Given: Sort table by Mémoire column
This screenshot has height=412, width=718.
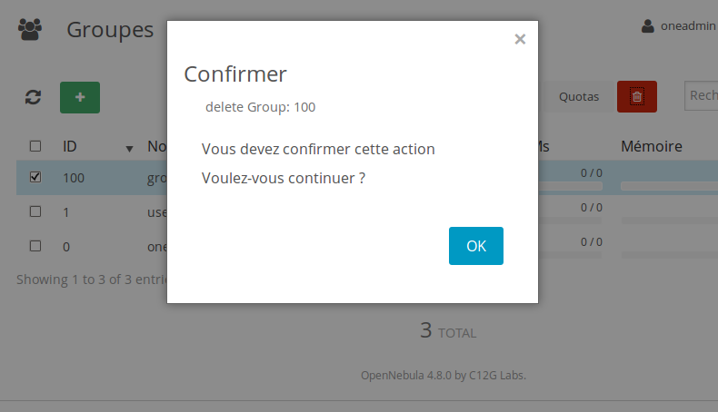Looking at the screenshot, I should pyautogui.click(x=651, y=146).
